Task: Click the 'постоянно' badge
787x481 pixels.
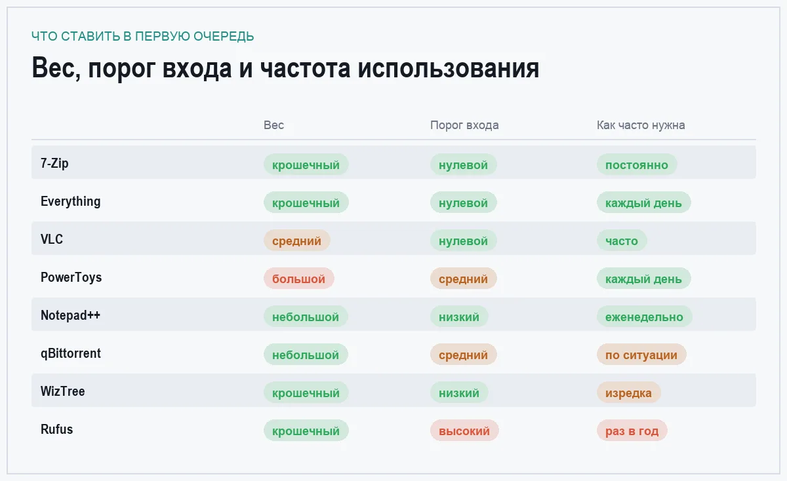Action: coord(637,164)
